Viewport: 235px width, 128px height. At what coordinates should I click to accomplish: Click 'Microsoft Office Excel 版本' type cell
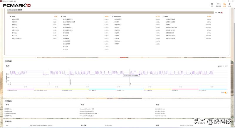point(87,111)
